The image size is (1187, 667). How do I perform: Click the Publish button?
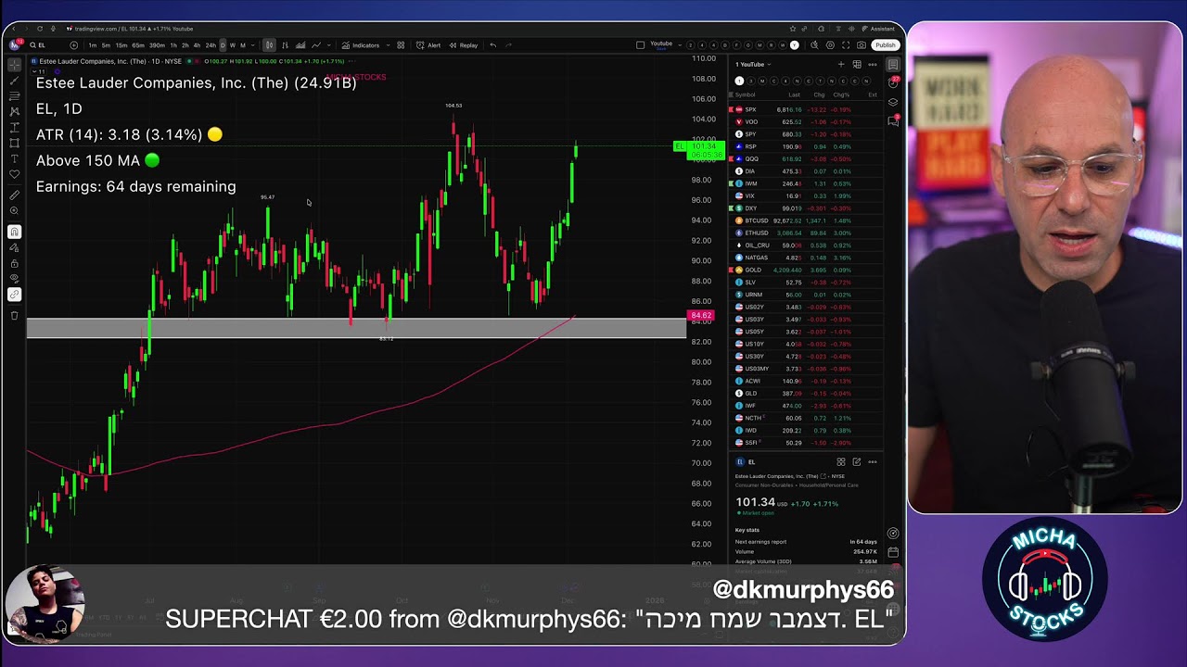(886, 45)
